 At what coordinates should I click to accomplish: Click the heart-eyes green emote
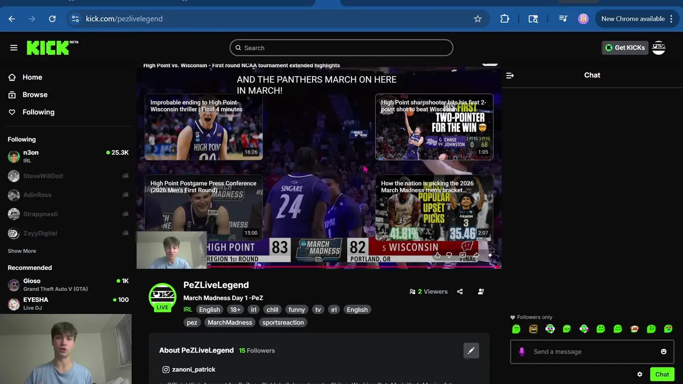click(x=668, y=329)
